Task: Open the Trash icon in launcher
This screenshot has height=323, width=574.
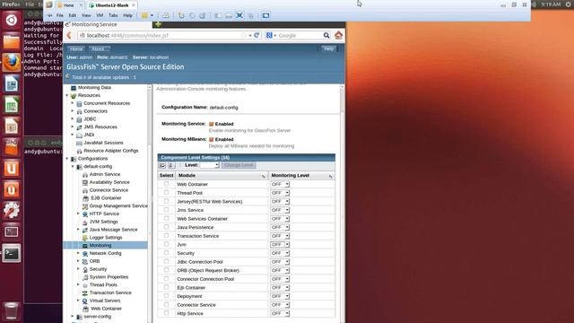Action: click(x=12, y=310)
